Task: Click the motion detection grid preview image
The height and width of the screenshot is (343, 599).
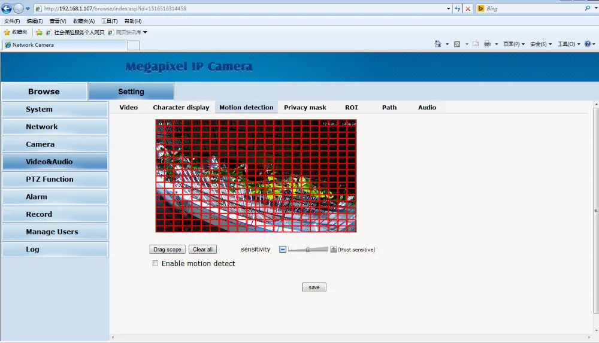Action: pyautogui.click(x=256, y=176)
